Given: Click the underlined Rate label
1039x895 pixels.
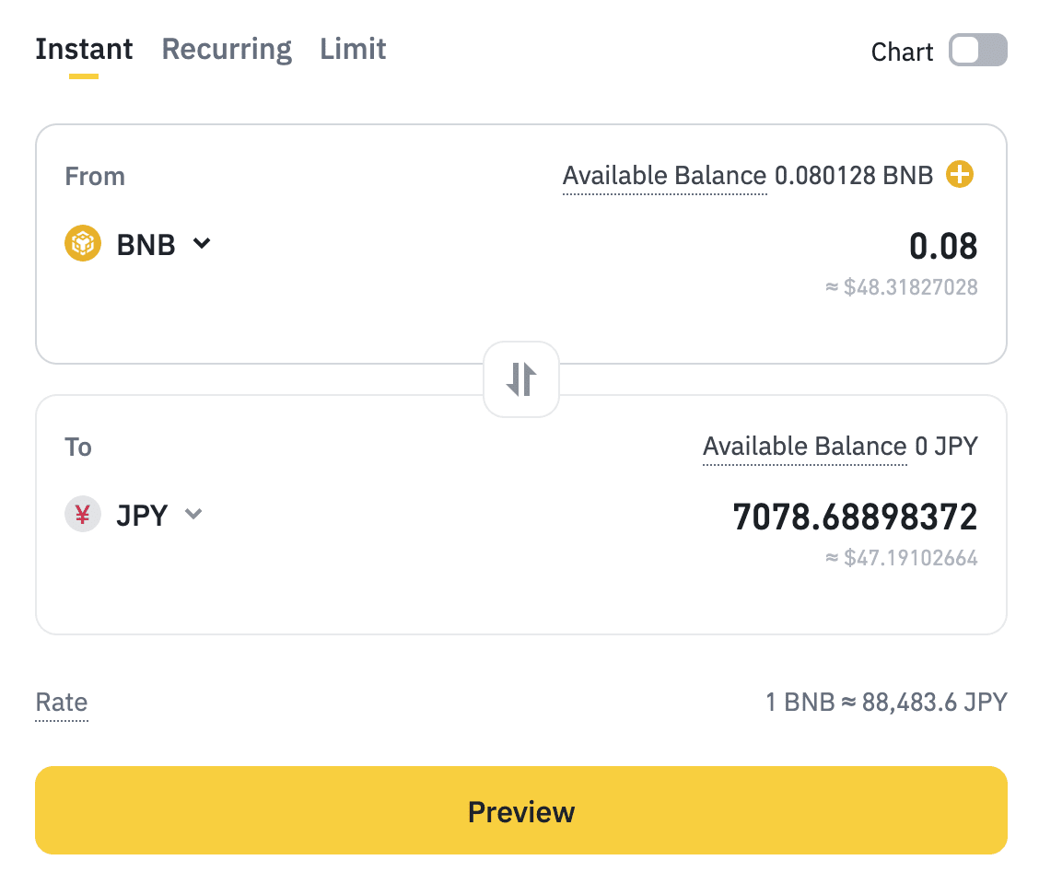Looking at the screenshot, I should pyautogui.click(x=62, y=703).
